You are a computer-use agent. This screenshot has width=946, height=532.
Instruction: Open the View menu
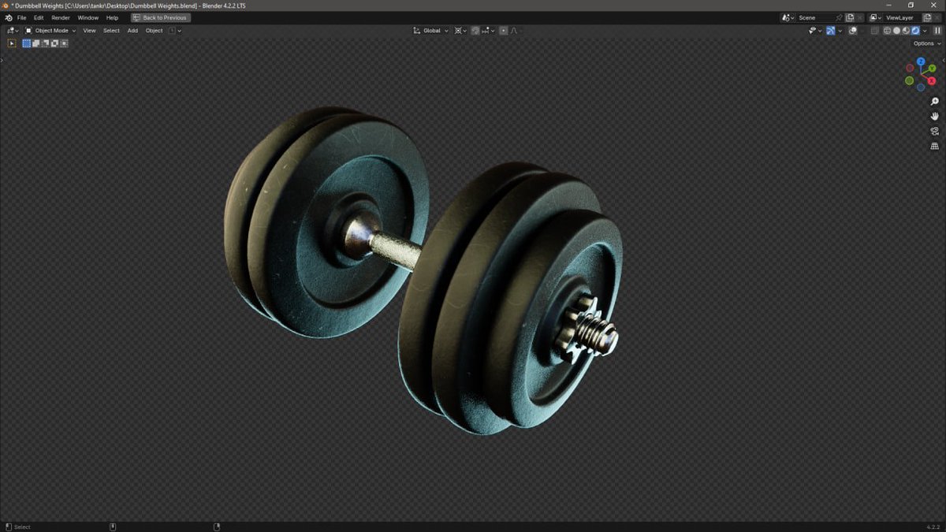[89, 30]
